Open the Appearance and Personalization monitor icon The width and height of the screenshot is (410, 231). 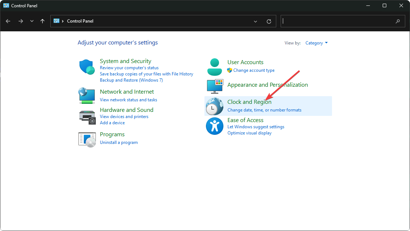[214, 86]
